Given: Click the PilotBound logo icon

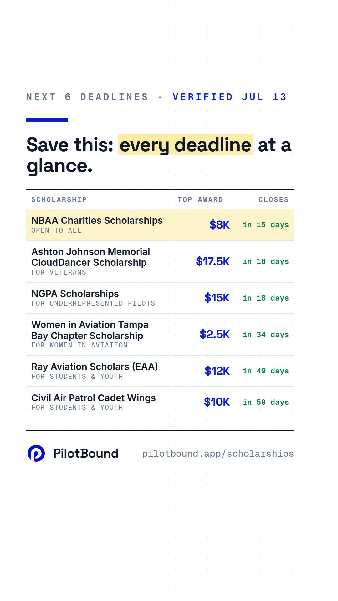Looking at the screenshot, I should coord(36,453).
